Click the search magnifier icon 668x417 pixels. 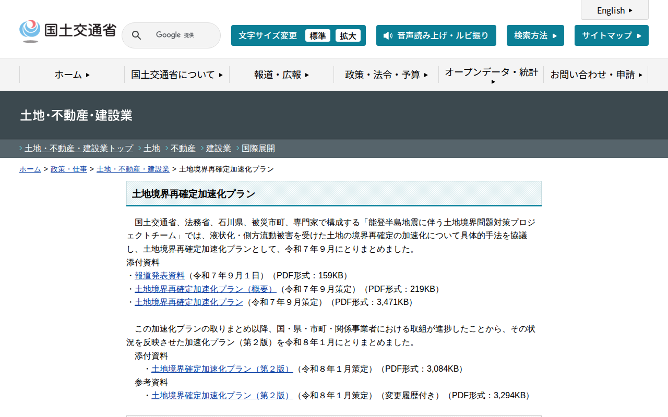(x=136, y=35)
